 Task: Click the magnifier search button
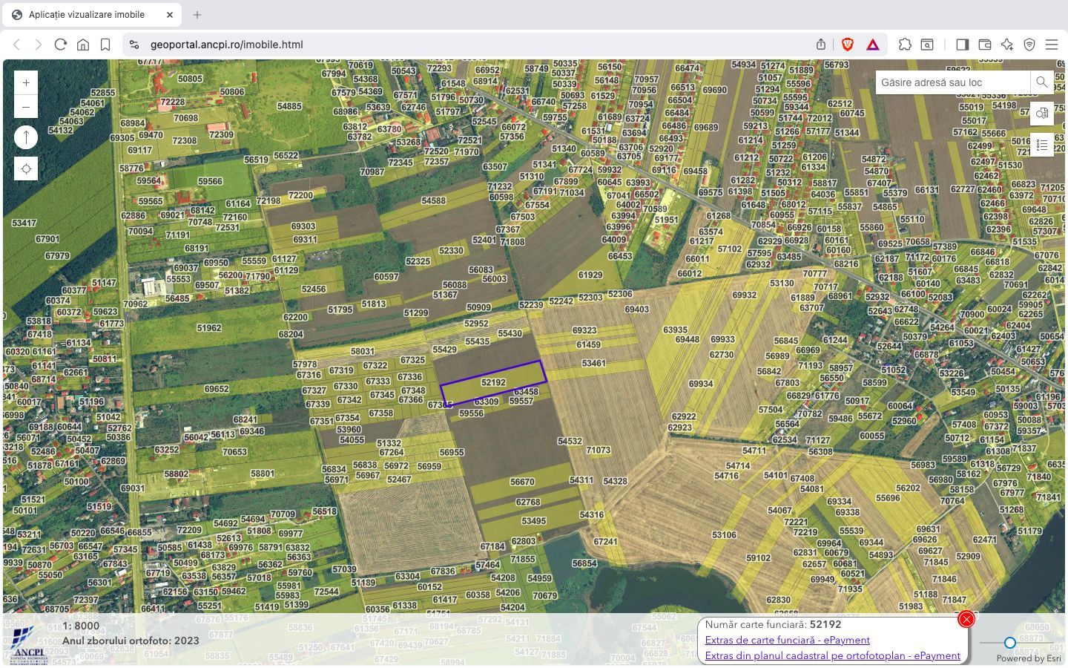1042,82
